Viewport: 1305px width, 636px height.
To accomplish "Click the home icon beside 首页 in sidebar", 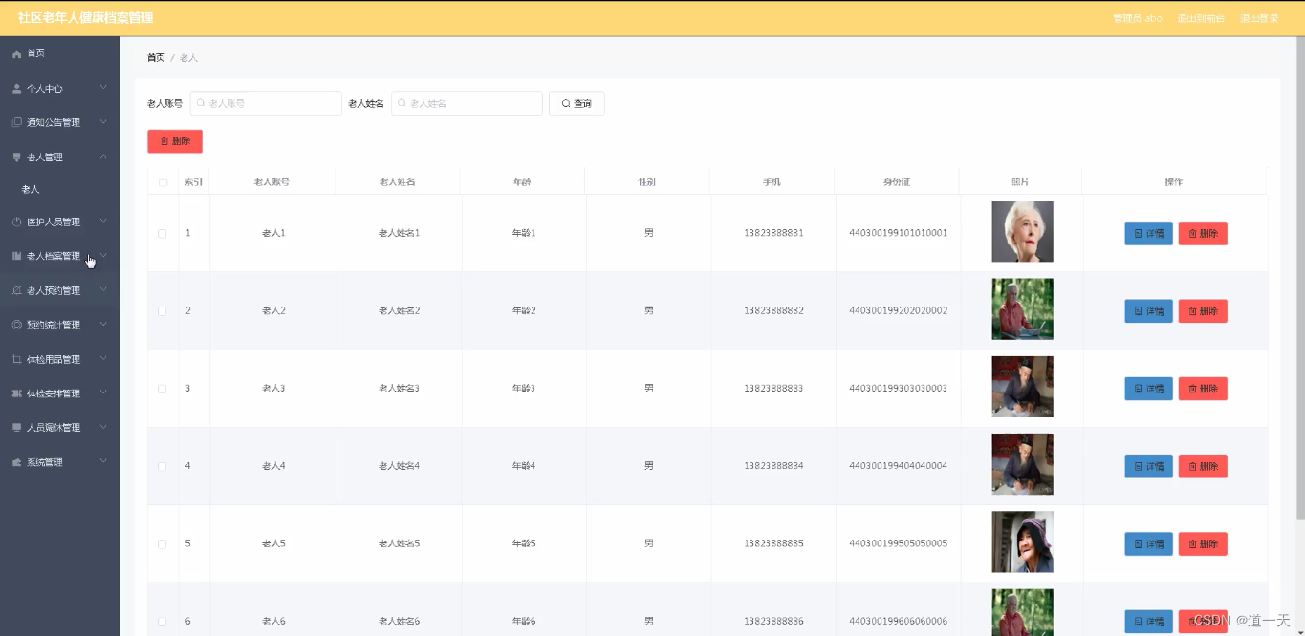I will pyautogui.click(x=16, y=54).
